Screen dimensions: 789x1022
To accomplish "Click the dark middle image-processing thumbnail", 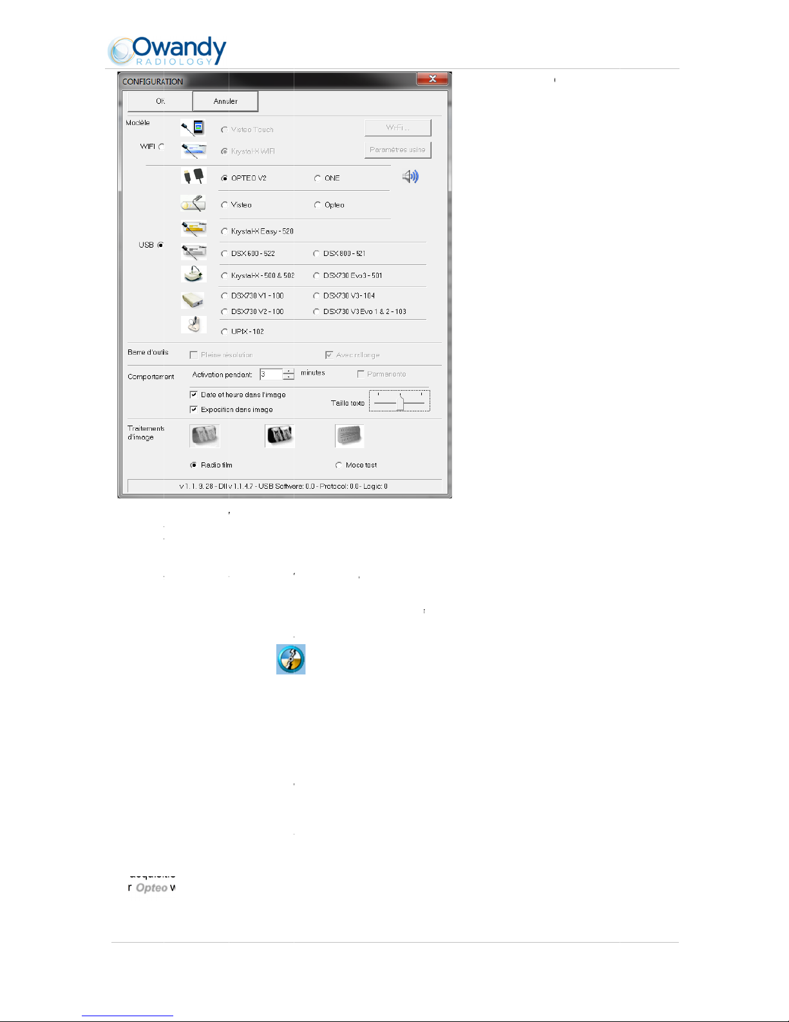I will (280, 436).
